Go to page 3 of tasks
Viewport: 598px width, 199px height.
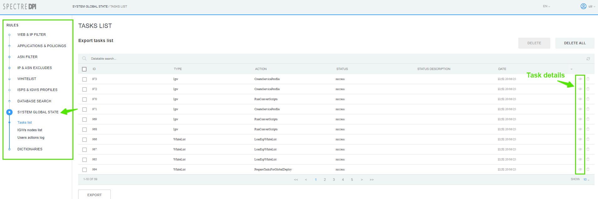pos(334,180)
